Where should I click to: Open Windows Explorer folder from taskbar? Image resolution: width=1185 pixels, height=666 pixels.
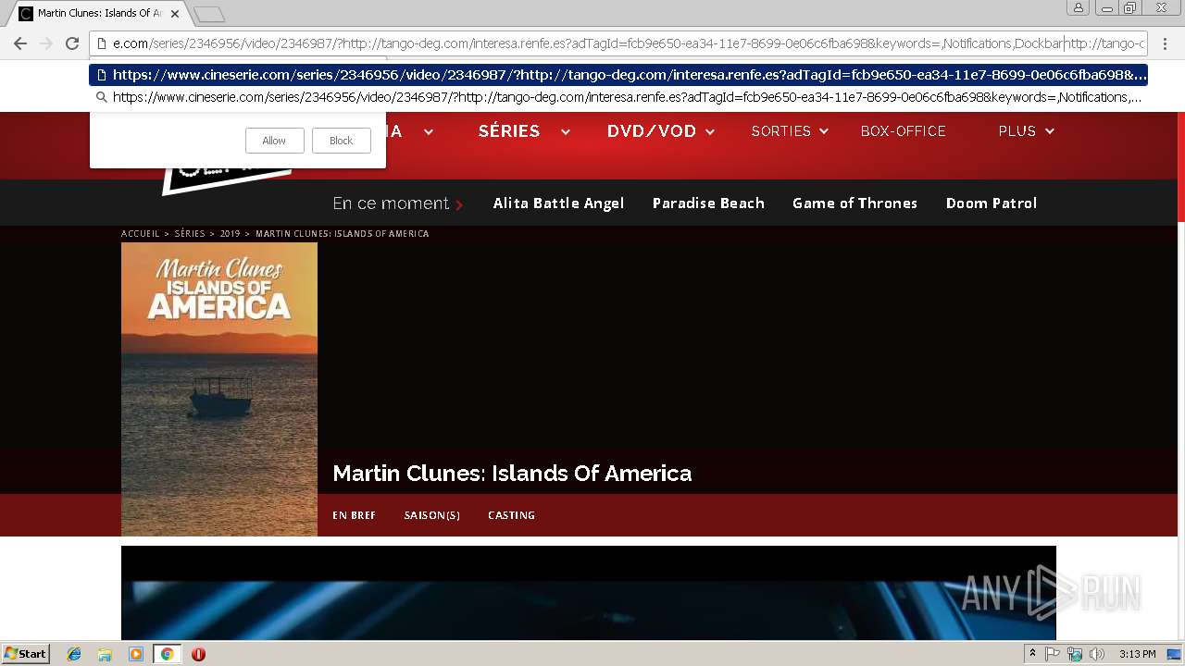(x=105, y=654)
